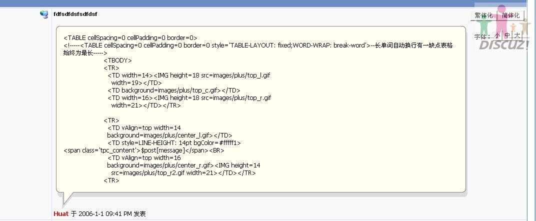Click the globe icon beside the post title
The image size is (536, 221).
[44, 14]
